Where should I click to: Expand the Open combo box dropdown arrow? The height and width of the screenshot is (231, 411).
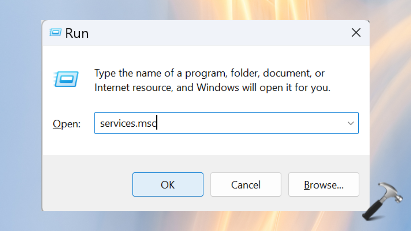[351, 123]
